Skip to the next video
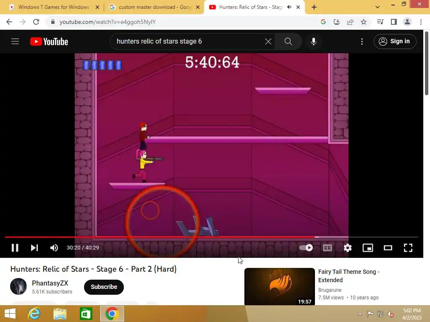 click(x=34, y=247)
